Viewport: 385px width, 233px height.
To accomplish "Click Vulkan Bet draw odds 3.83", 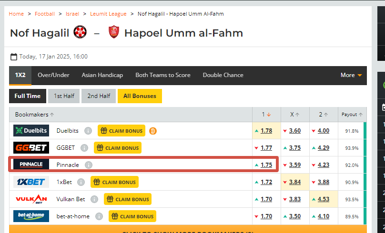I will pyautogui.click(x=295, y=199).
